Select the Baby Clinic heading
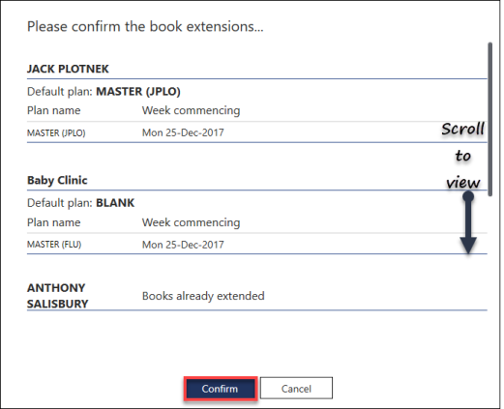The height and width of the screenshot is (409, 504). [57, 180]
